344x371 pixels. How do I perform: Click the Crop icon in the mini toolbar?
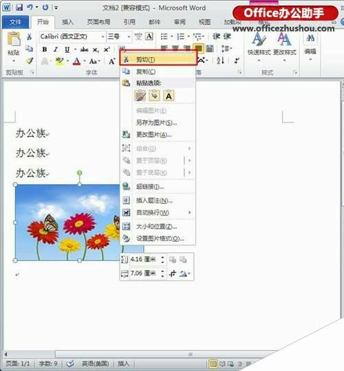coord(173,273)
